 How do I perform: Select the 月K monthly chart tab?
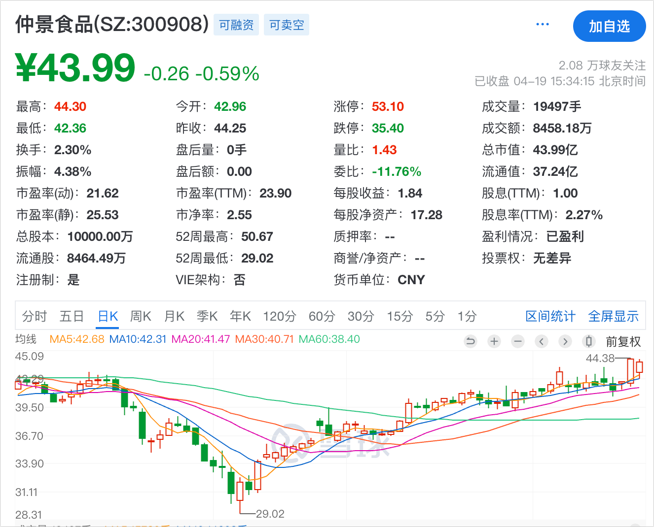tap(174, 316)
